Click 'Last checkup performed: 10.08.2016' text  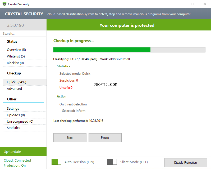(x=78, y=121)
